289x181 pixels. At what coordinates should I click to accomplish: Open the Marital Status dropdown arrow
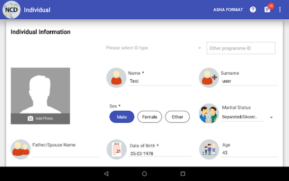271,117
